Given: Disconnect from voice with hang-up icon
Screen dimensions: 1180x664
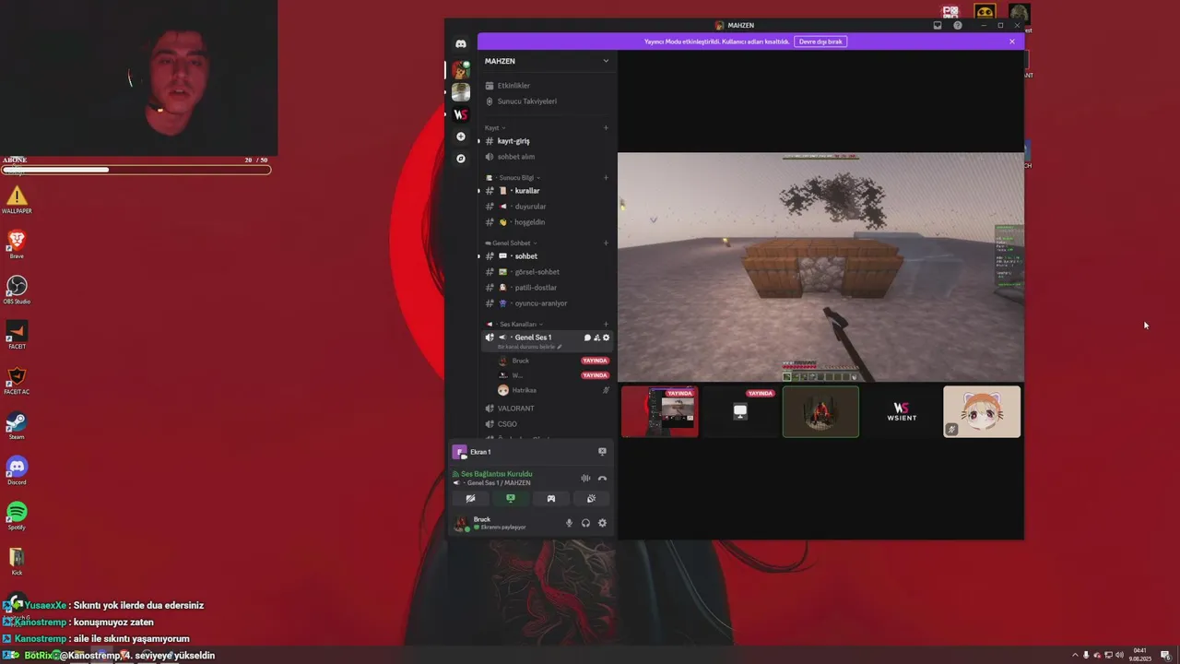Looking at the screenshot, I should pos(602,478).
